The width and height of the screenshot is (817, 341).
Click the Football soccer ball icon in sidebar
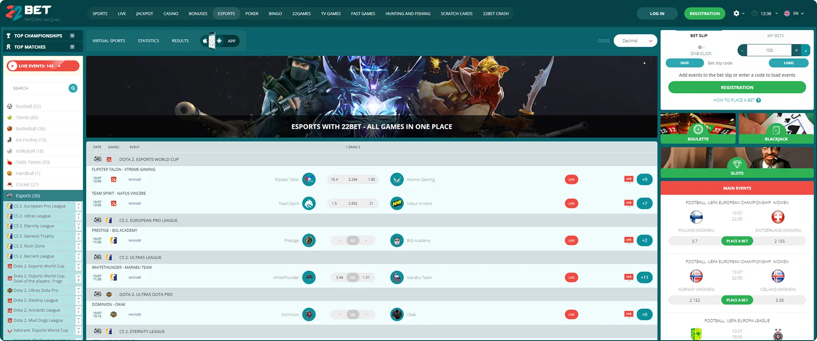point(10,106)
